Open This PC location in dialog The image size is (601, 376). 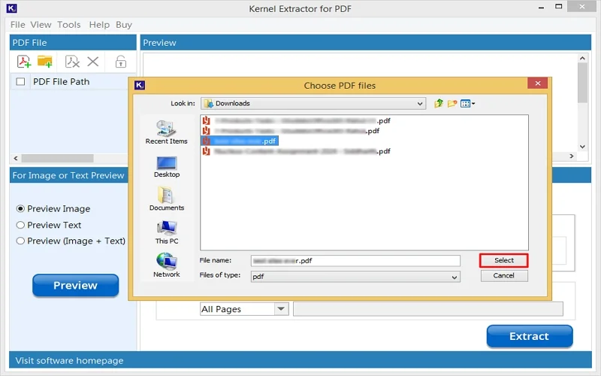click(166, 232)
